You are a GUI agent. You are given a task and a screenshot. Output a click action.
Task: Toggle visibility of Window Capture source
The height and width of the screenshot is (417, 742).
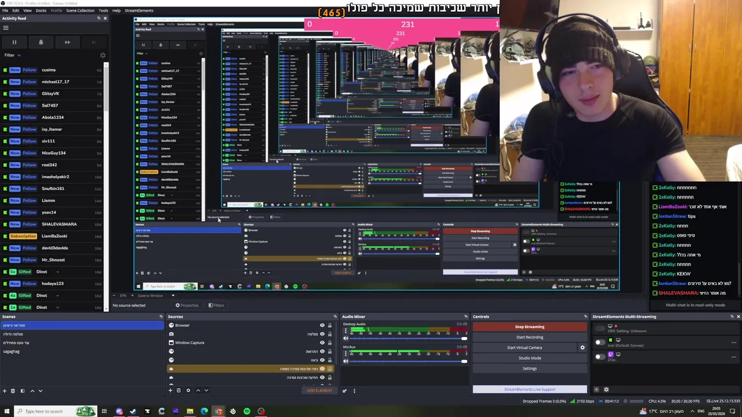(x=322, y=343)
